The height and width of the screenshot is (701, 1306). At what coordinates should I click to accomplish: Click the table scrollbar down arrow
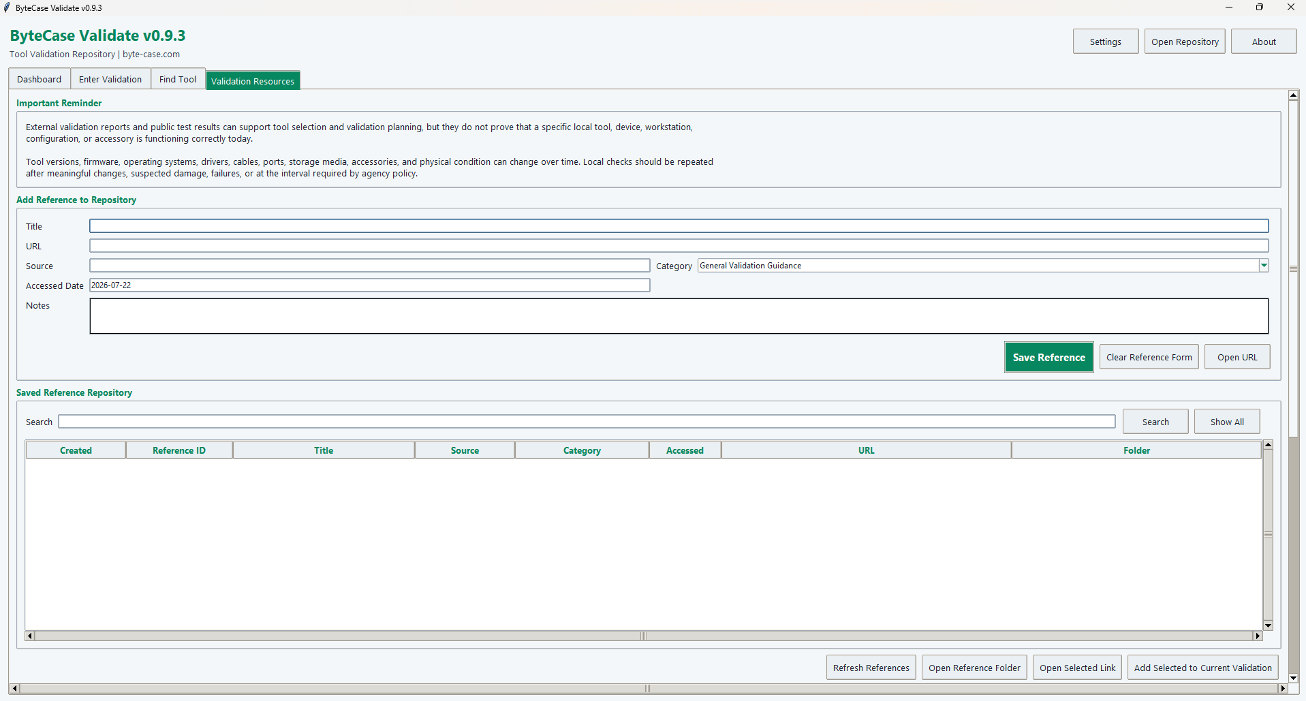pos(1268,625)
